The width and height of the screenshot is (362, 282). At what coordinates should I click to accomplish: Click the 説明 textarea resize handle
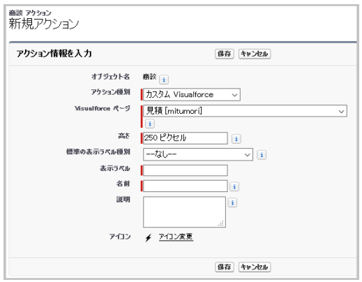click(x=221, y=223)
